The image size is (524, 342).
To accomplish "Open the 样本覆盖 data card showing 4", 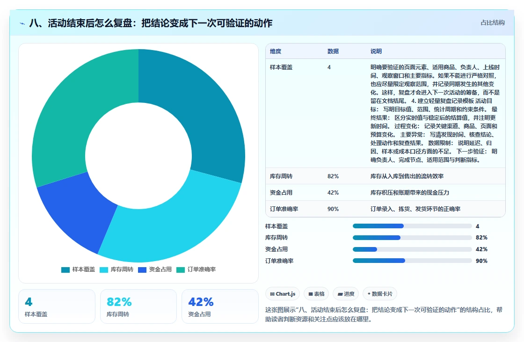I will (x=57, y=306).
